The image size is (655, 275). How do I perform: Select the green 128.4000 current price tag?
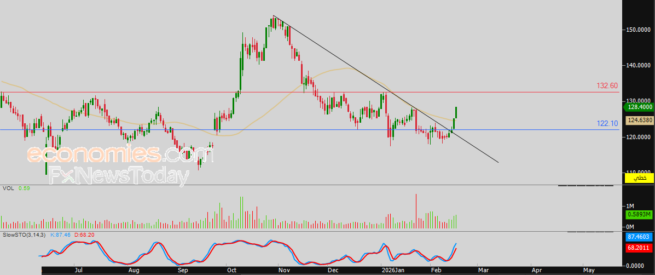[639, 108]
